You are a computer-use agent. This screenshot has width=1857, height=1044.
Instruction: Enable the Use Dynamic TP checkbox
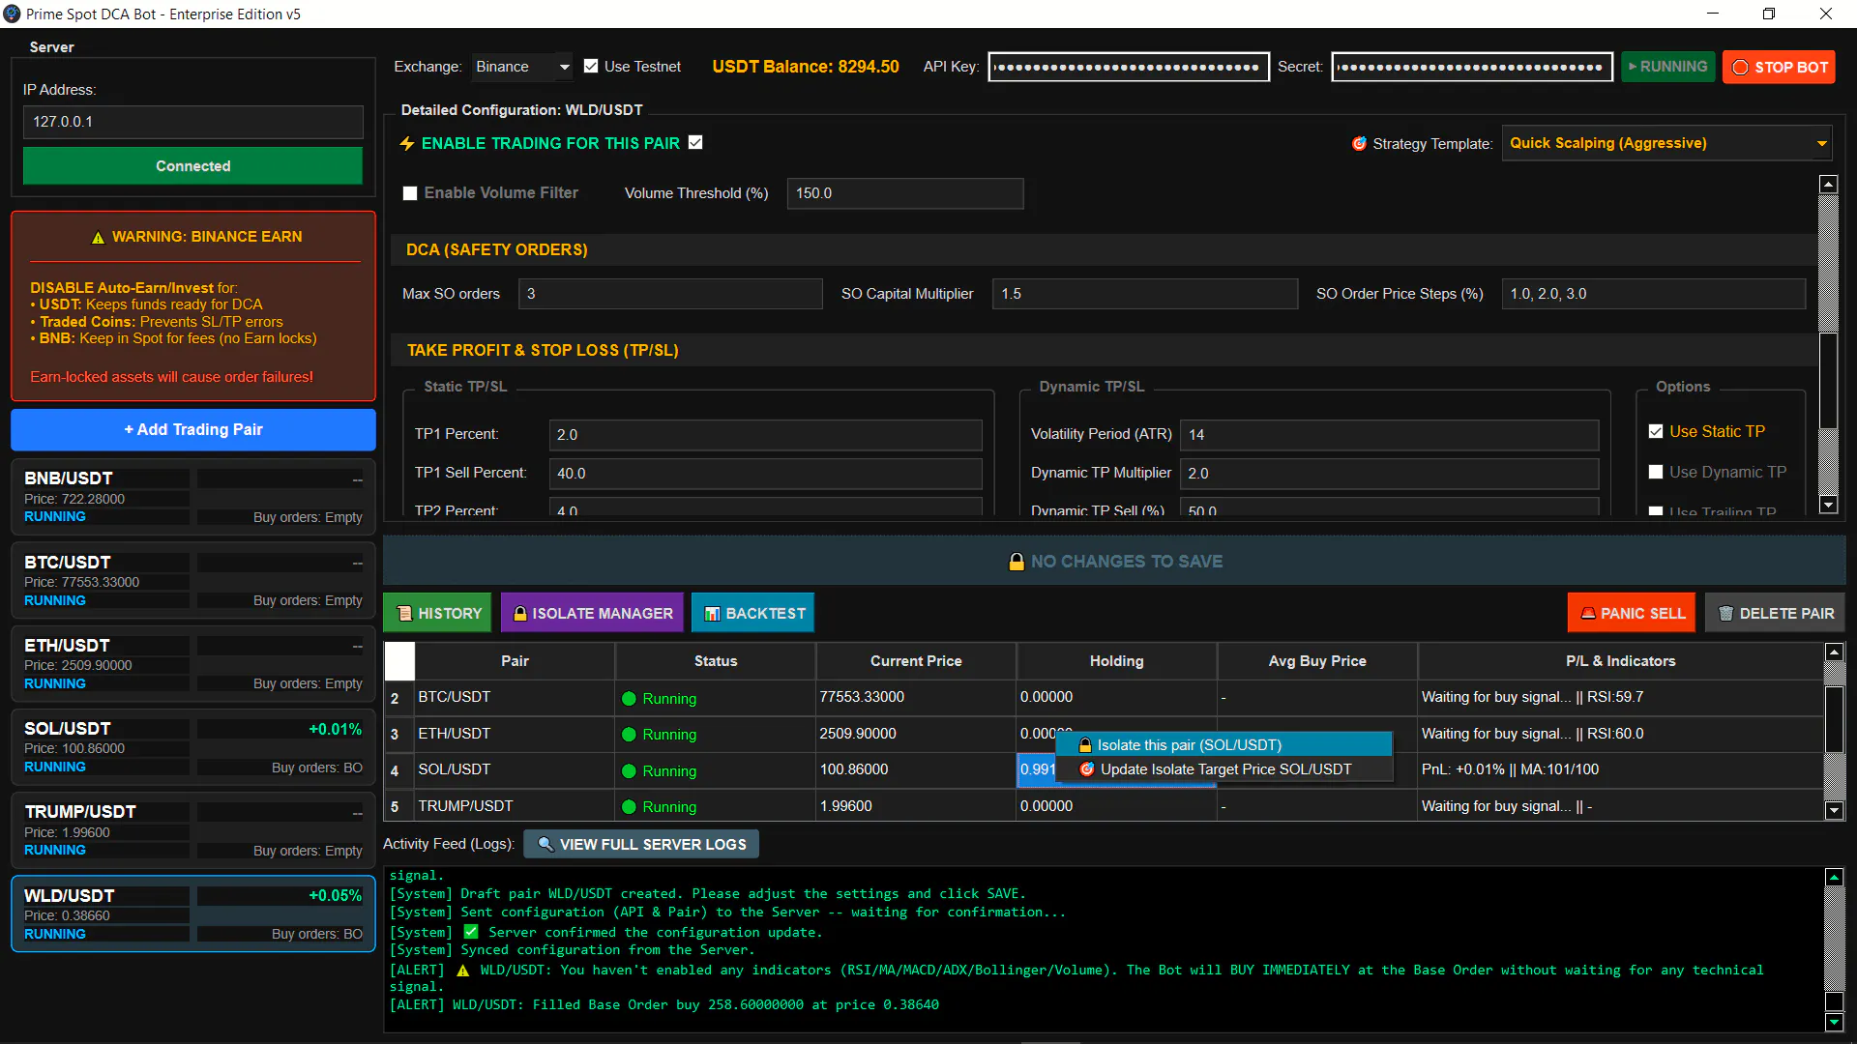pyautogui.click(x=1656, y=472)
